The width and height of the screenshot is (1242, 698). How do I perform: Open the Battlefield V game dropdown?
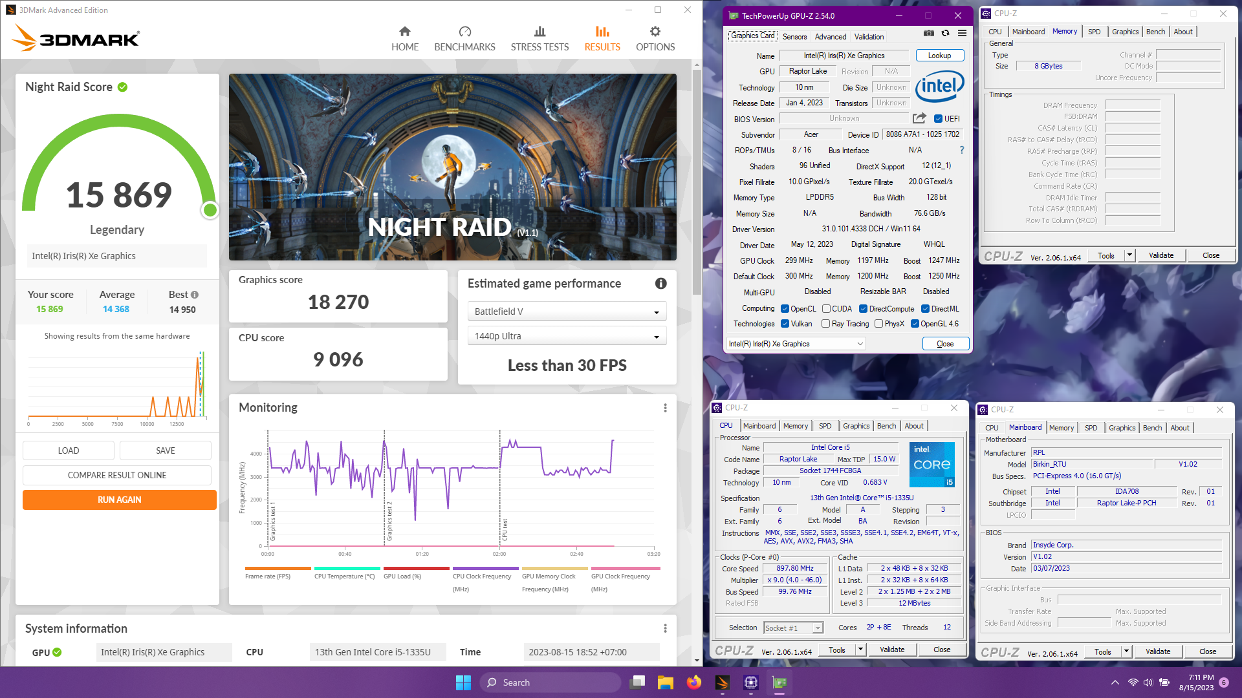coord(567,312)
